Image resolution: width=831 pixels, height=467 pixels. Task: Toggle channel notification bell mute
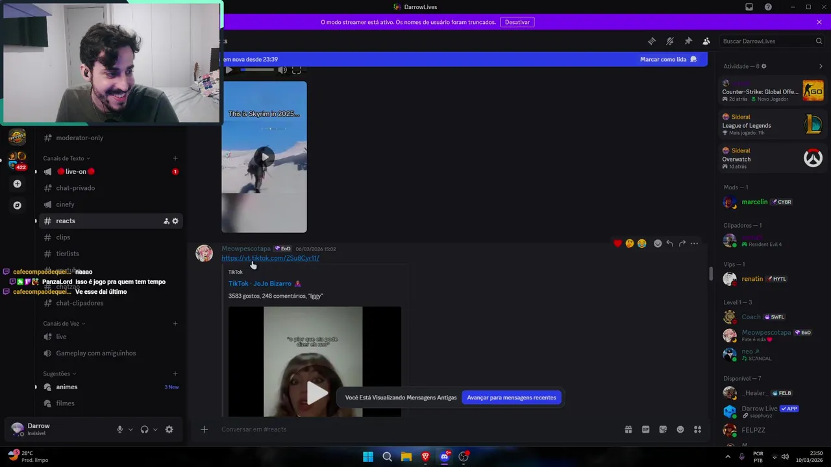coord(670,41)
